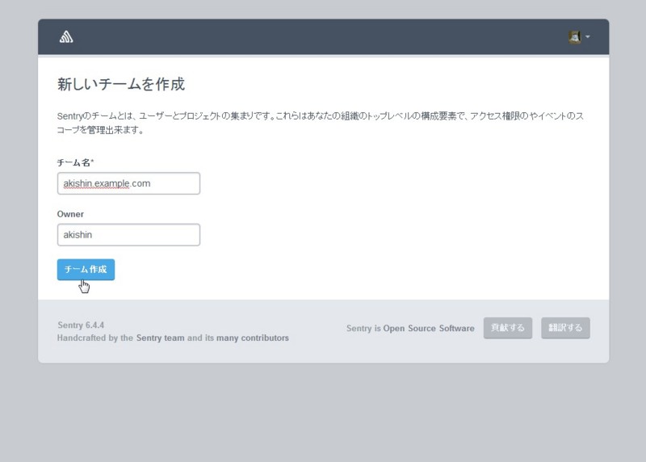
Task: Open the Sentry team link
Action: click(160, 338)
